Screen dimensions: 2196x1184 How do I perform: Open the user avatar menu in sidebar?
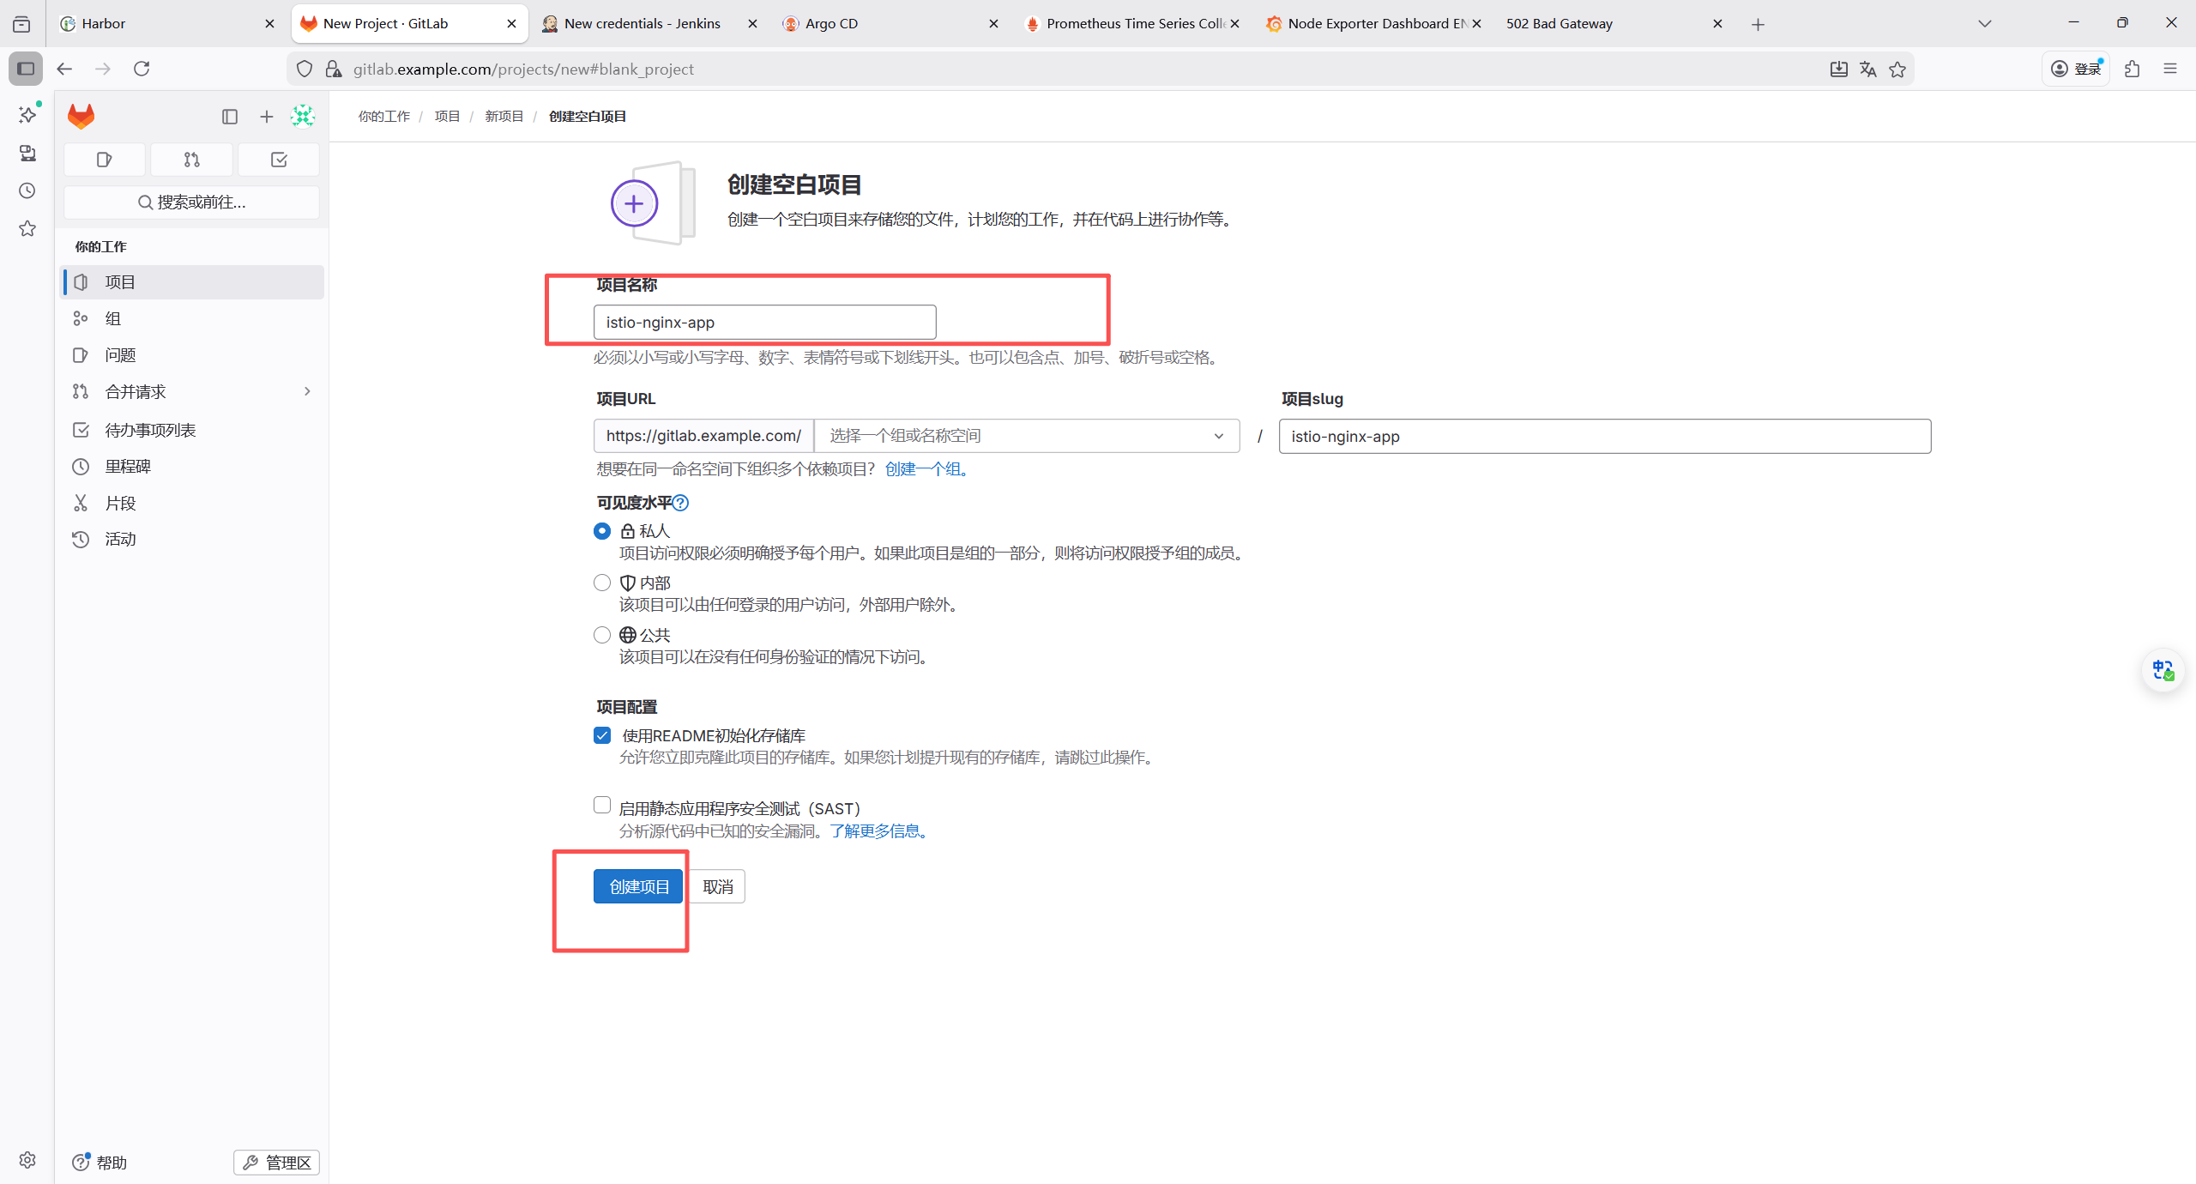tap(303, 116)
